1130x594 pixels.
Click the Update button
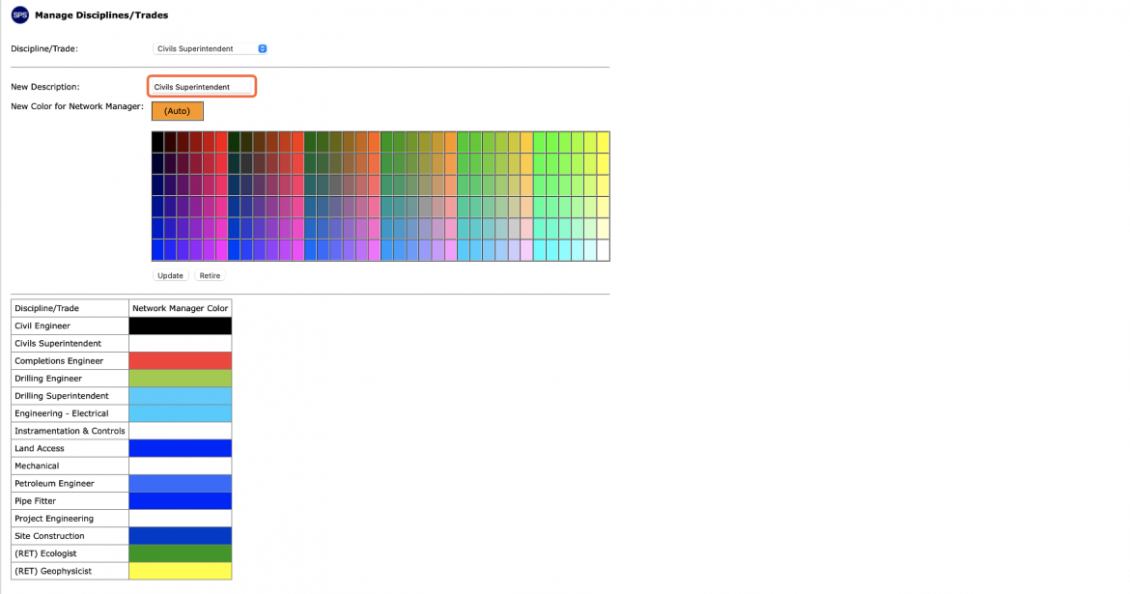coord(170,275)
